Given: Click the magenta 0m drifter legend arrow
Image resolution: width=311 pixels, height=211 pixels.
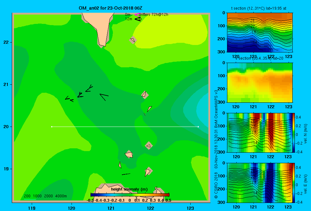Looking at the screenshot, I should (x=137, y=15).
